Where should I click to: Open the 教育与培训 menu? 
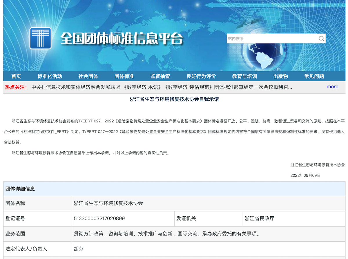point(244,76)
